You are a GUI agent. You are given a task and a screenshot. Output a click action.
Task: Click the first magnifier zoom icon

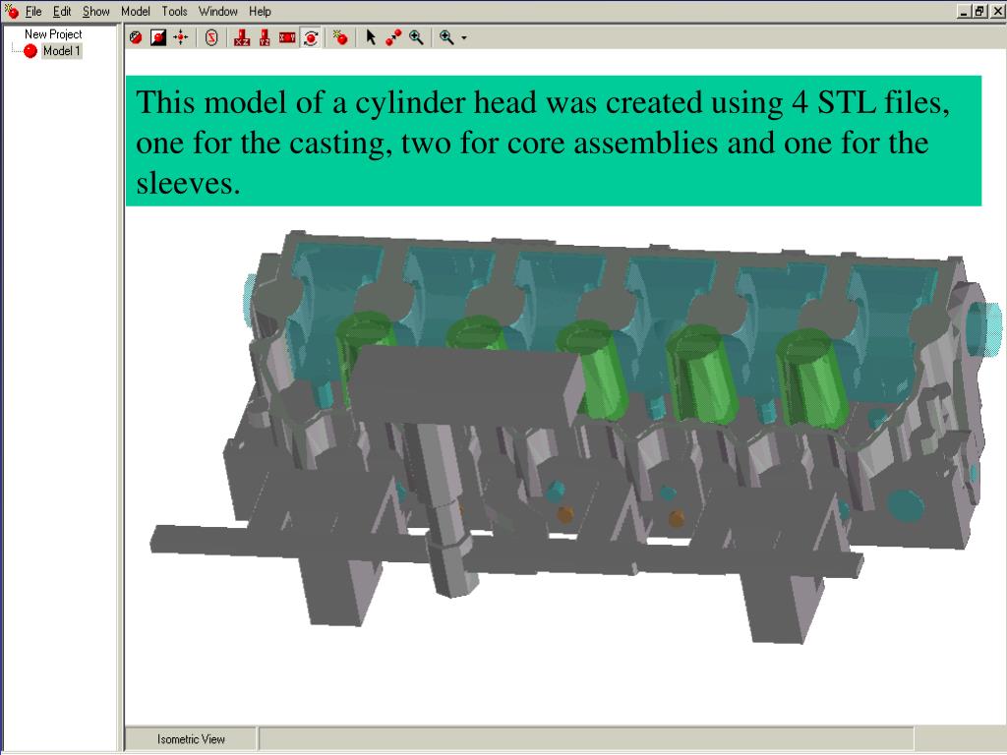pos(416,38)
